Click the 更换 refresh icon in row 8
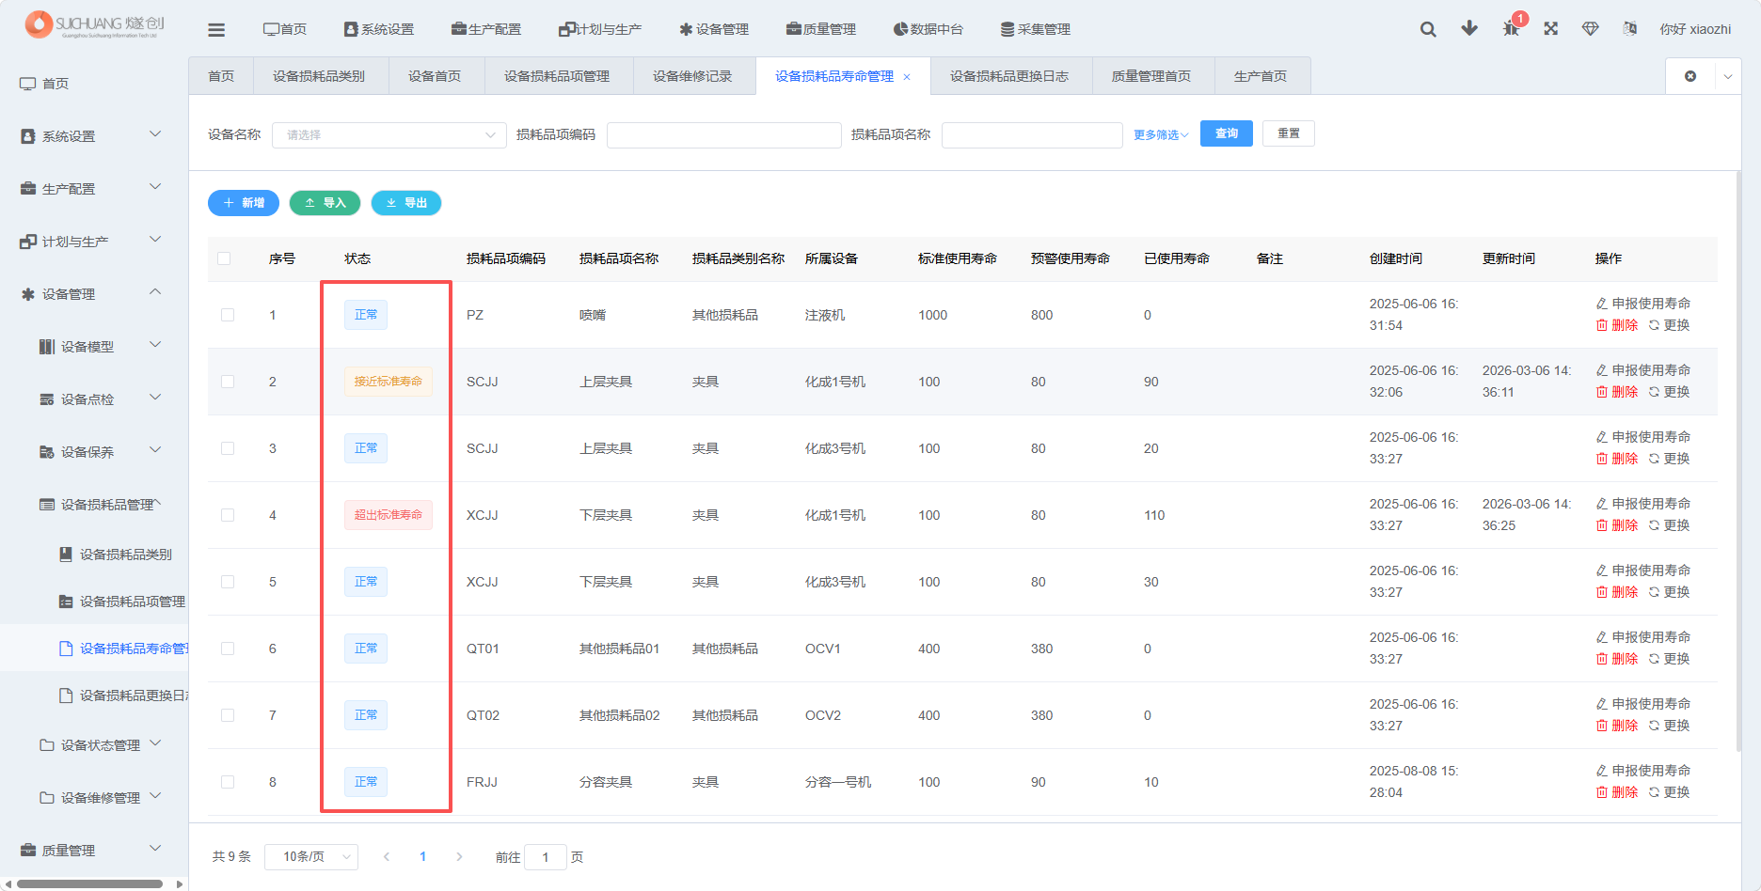 [1654, 792]
